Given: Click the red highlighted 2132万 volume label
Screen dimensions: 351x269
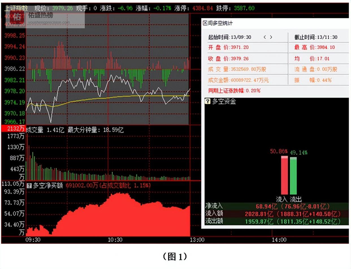Looking at the screenshot, I should tap(13, 129).
